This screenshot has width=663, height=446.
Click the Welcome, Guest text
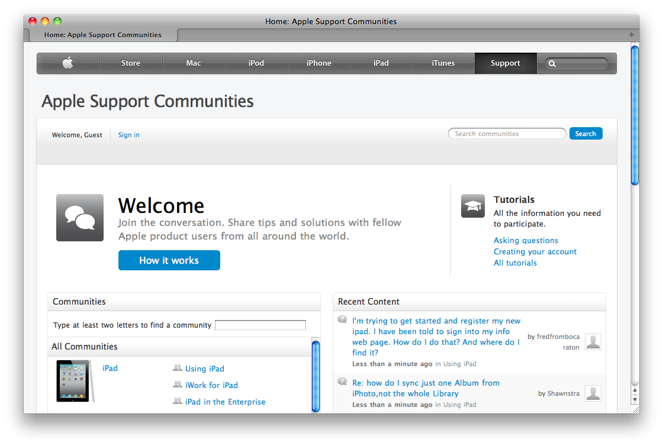pyautogui.click(x=77, y=135)
